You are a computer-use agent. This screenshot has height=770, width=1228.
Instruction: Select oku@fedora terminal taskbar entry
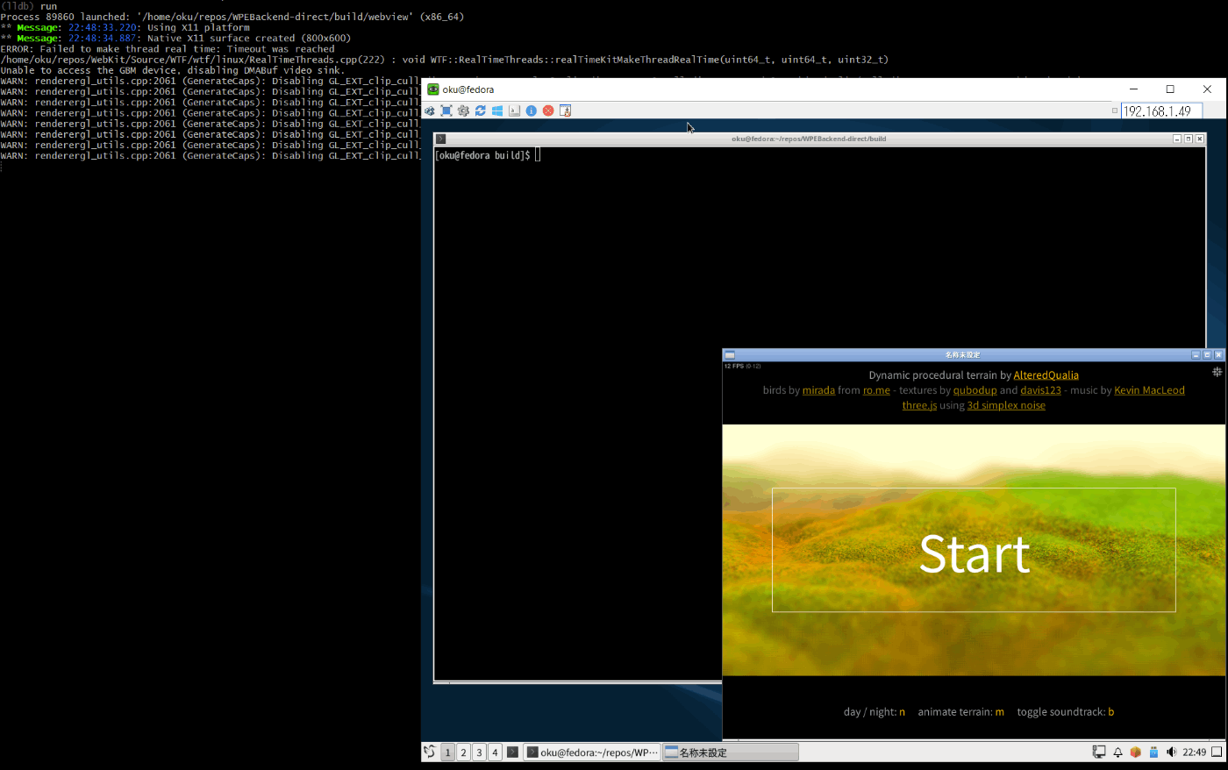click(592, 752)
